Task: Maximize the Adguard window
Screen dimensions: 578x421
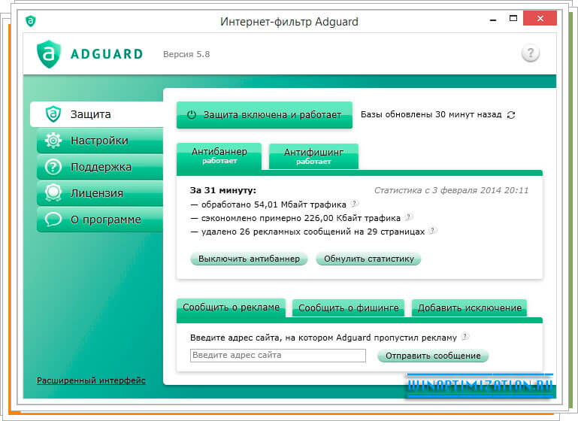Action: click(513, 19)
